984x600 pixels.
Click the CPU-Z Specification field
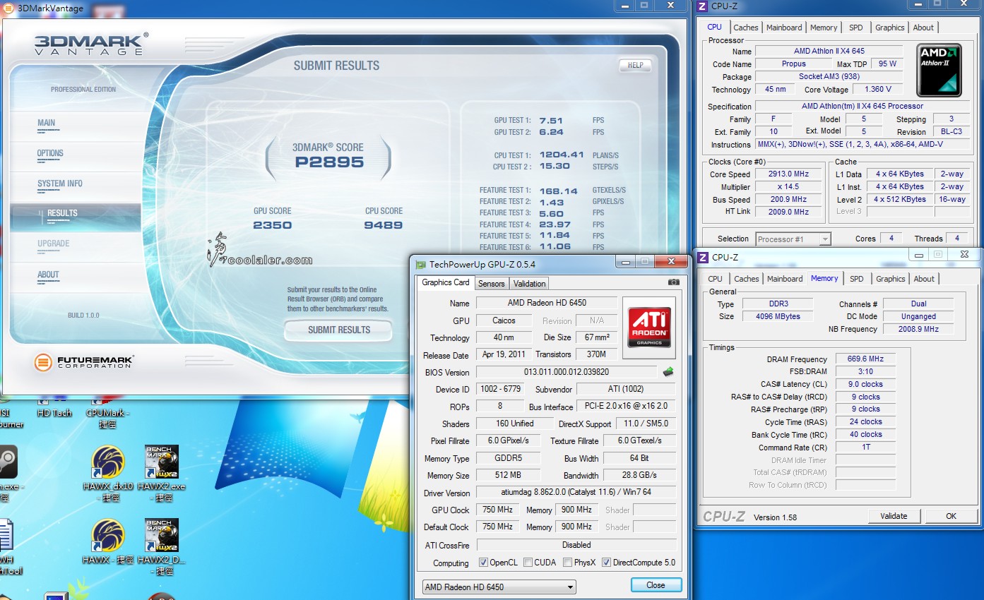pos(863,107)
